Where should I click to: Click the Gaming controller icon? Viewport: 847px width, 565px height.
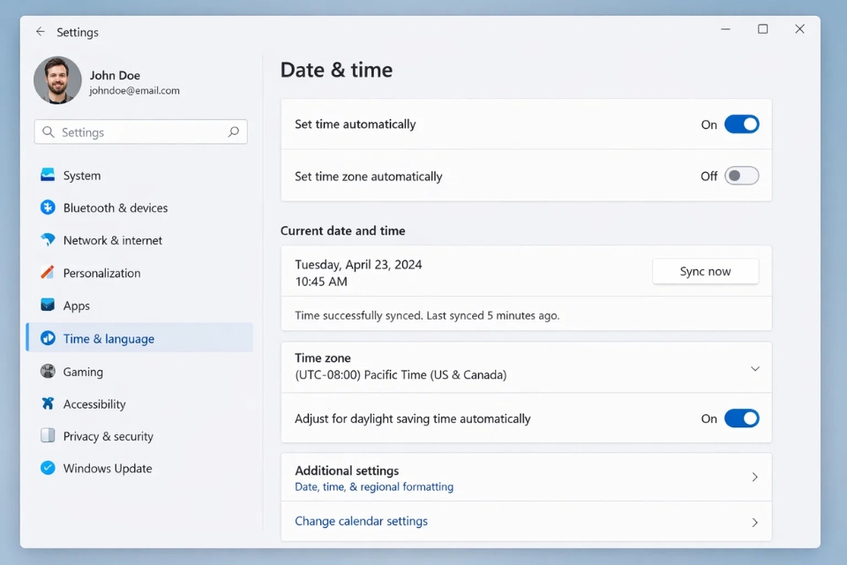pos(48,372)
